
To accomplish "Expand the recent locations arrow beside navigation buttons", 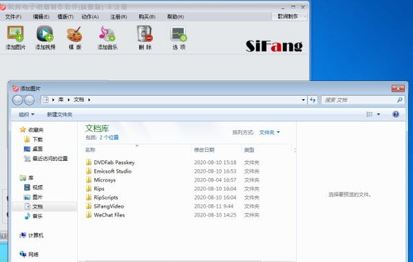I will (x=38, y=100).
